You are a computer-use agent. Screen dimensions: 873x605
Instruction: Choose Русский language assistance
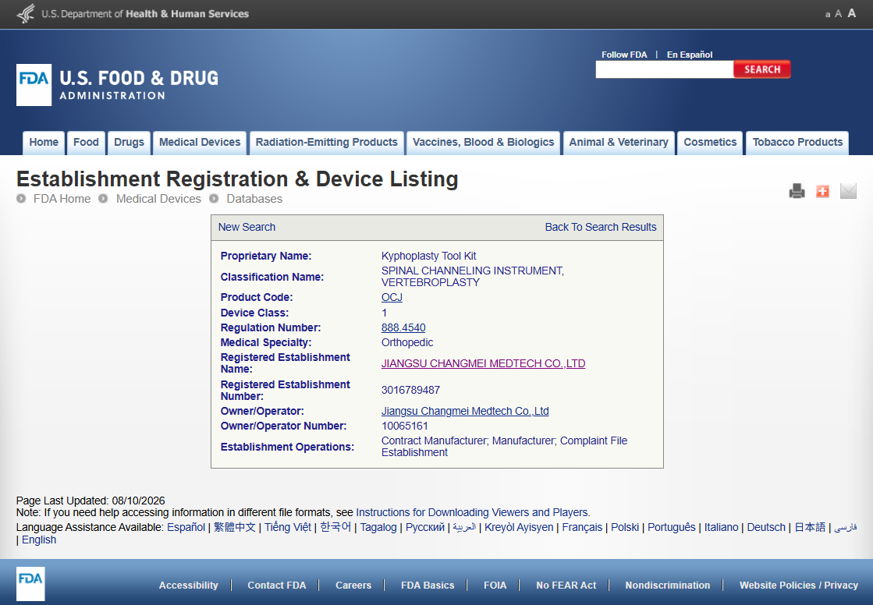click(425, 527)
